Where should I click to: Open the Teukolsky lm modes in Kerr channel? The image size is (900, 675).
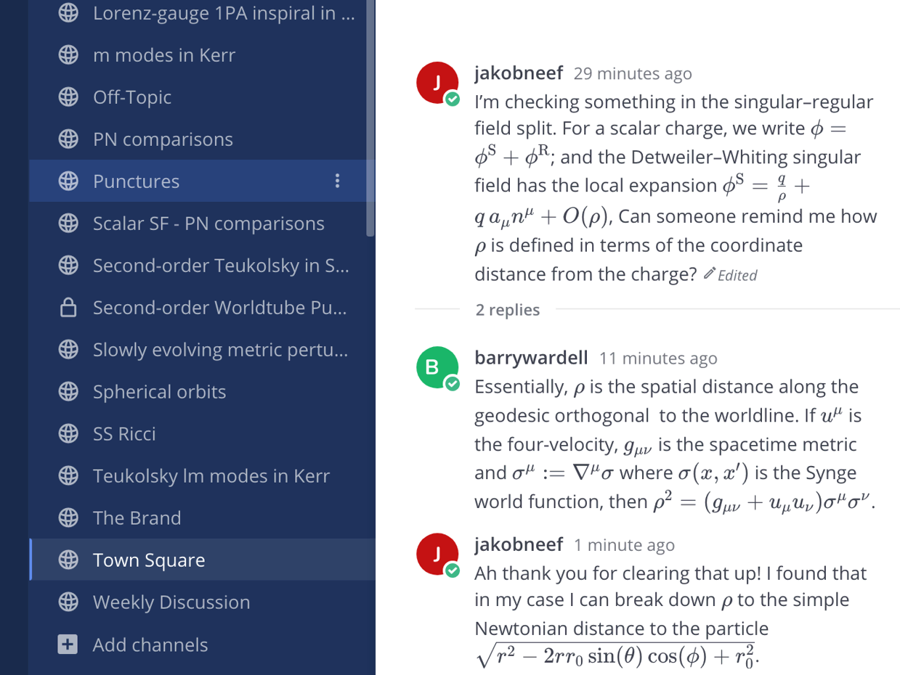[x=211, y=476]
